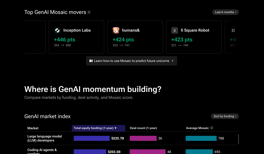Viewport: 264px width, 154px height.
Task: Click info icon beside Top GenAI Mosaic movers
Action: coord(89,12)
